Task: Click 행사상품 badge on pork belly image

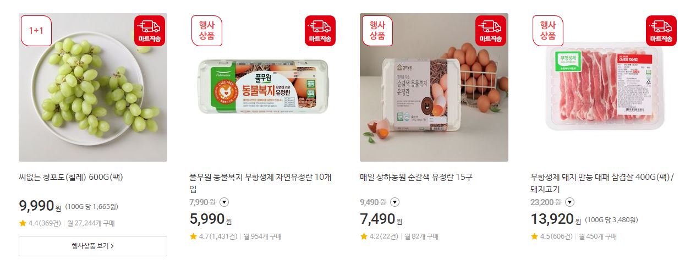Action: (x=548, y=31)
